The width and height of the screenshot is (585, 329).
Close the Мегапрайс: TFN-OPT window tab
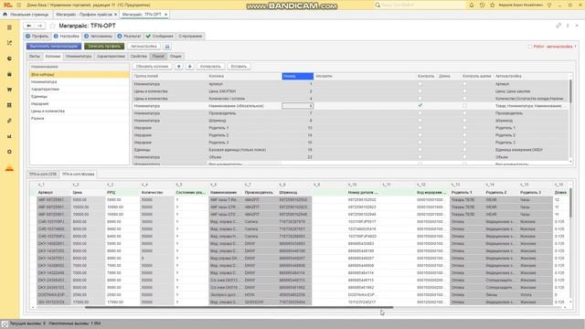click(x=166, y=15)
